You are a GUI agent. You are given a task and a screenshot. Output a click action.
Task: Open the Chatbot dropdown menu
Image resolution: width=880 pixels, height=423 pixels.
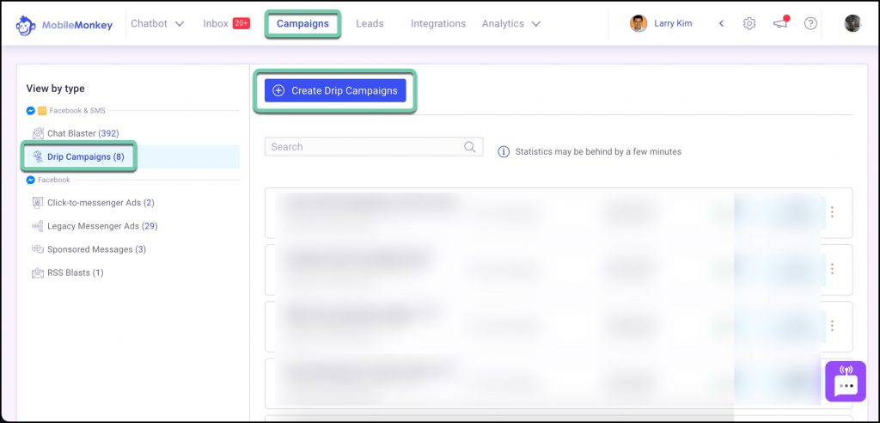[157, 23]
